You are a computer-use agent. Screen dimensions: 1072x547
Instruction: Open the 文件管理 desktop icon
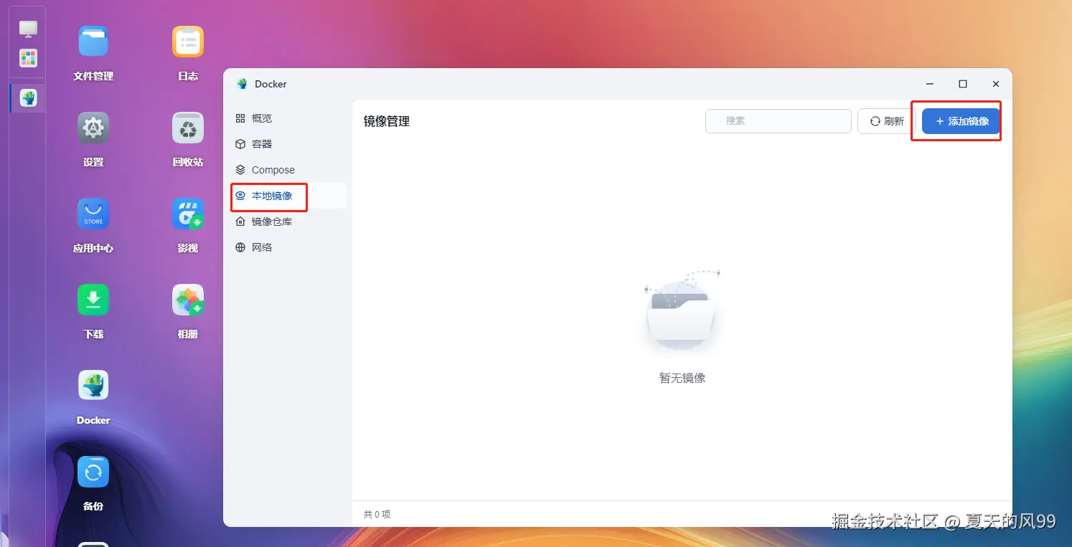tap(93, 42)
